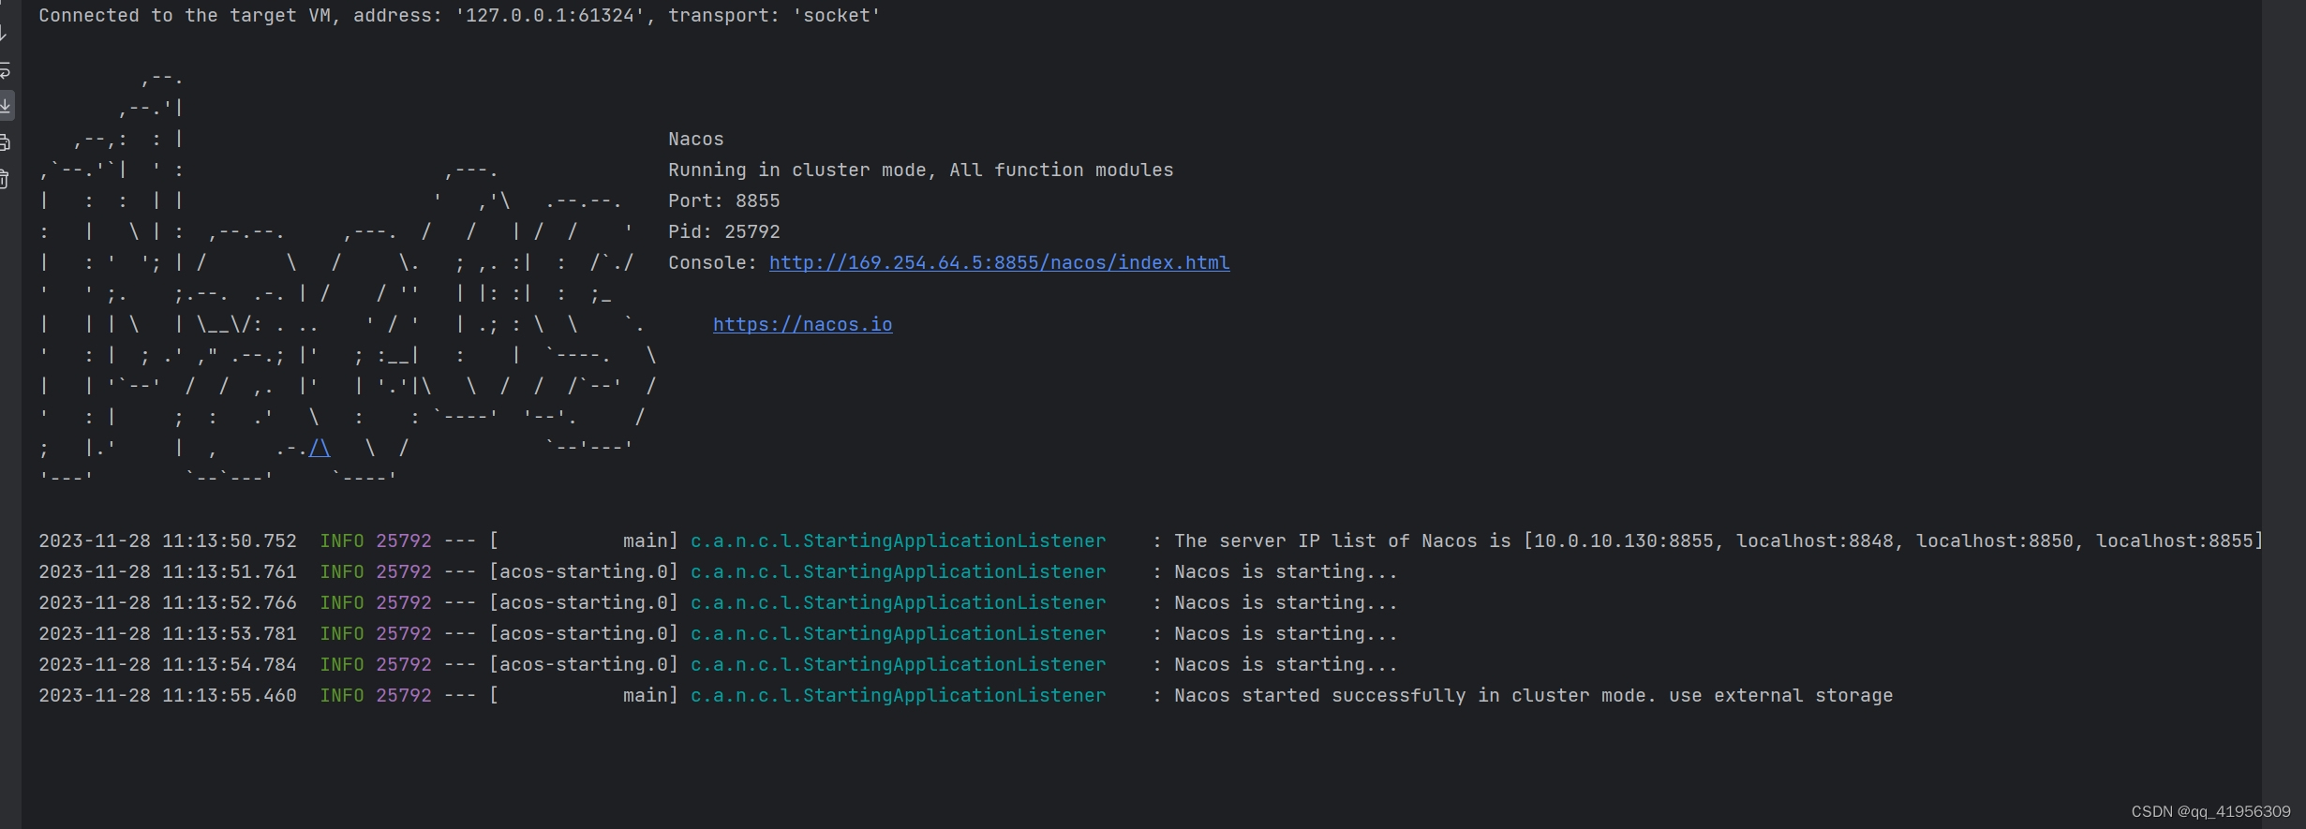Click timestamp '2023-11-28 11:13:50.752'
Viewport: 2306px width, 829px height.
(x=168, y=541)
